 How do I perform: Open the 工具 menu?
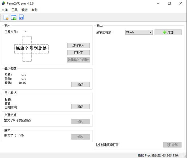click(x=14, y=10)
